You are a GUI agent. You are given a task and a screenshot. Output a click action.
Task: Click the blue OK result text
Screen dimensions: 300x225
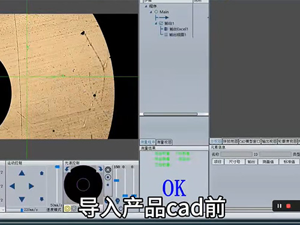pos(174,188)
